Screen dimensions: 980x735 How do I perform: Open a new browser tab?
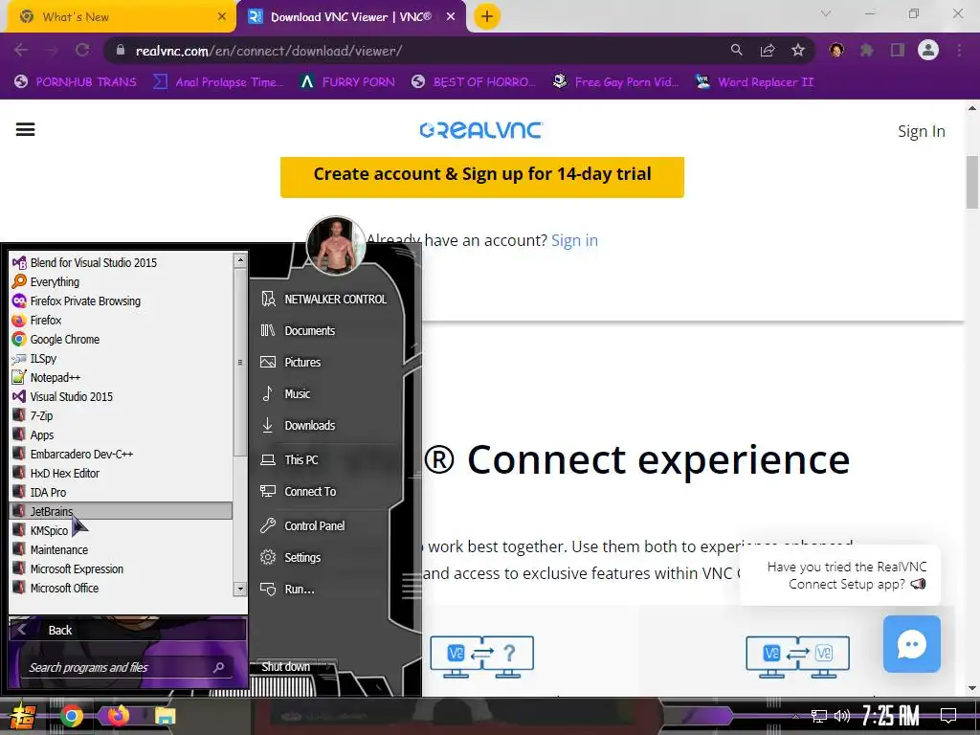pyautogui.click(x=487, y=17)
